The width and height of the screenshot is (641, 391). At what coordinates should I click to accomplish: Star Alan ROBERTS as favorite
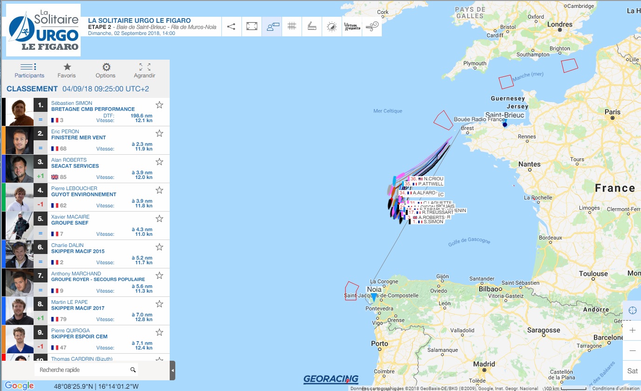(159, 162)
